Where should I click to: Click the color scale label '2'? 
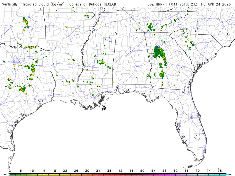pyautogui.click(x=10, y=171)
